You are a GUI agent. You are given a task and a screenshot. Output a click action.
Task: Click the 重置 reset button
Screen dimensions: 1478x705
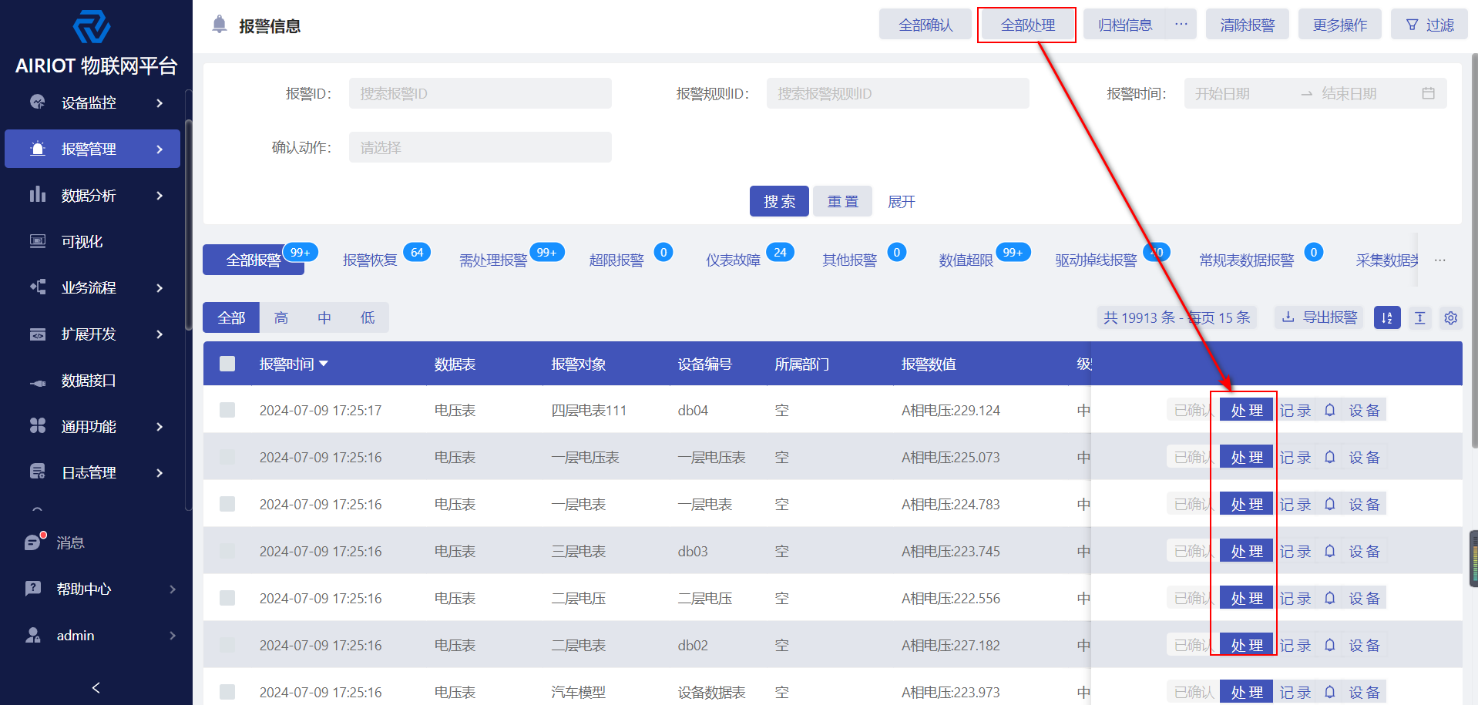pyautogui.click(x=842, y=201)
